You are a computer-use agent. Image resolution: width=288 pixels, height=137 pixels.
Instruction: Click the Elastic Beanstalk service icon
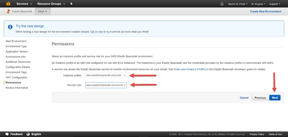click(9, 11)
